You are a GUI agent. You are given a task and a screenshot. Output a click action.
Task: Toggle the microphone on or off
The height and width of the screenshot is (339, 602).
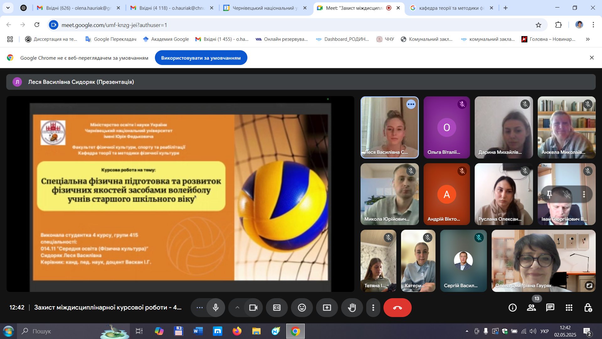click(x=216, y=308)
